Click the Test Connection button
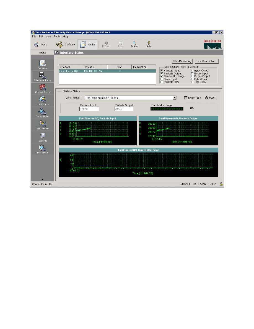 click(x=206, y=61)
